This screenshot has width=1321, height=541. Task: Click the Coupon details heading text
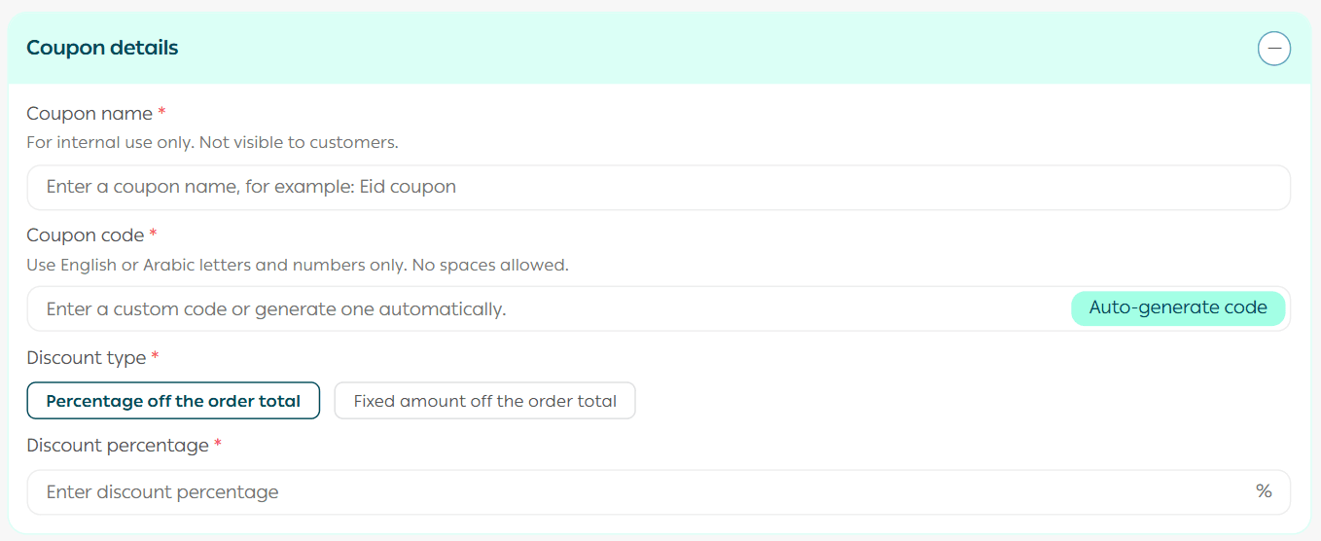point(102,48)
